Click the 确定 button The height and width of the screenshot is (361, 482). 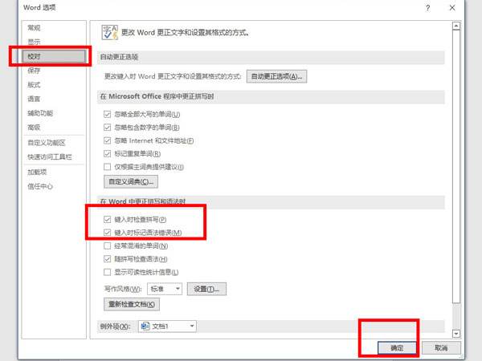397,348
